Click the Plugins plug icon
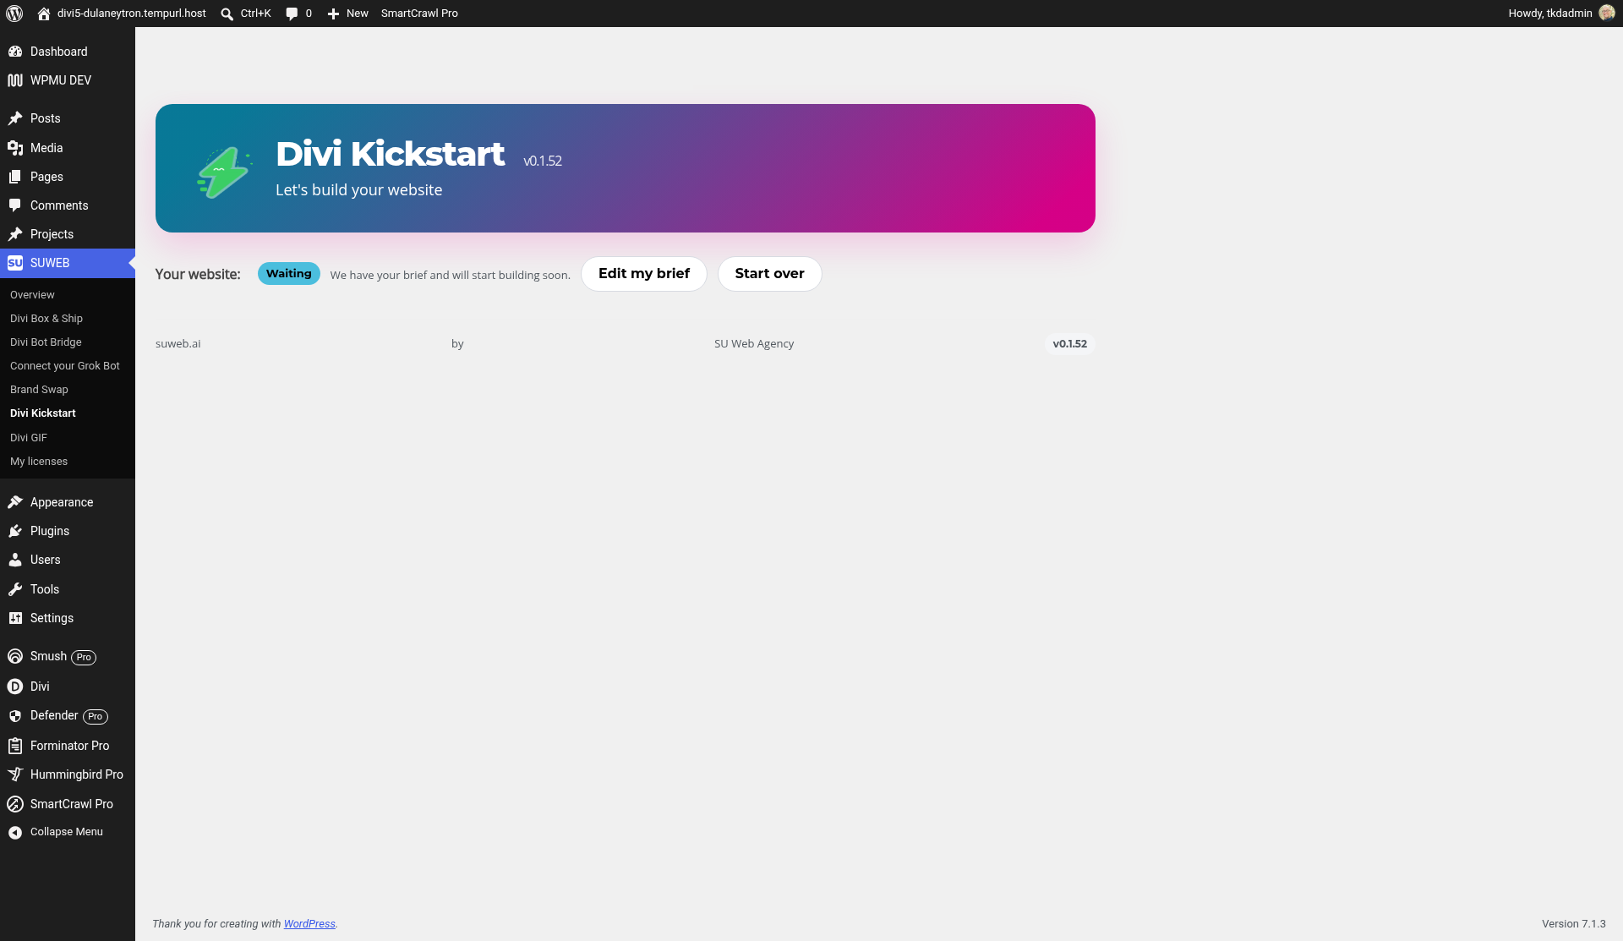 tap(15, 531)
